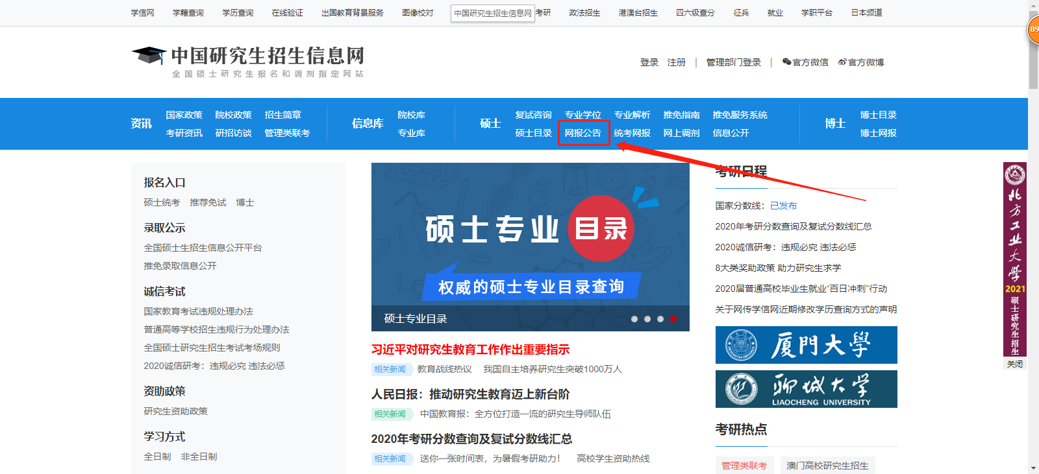Open 8大类奖助政策 助力研究生求学

(778, 268)
